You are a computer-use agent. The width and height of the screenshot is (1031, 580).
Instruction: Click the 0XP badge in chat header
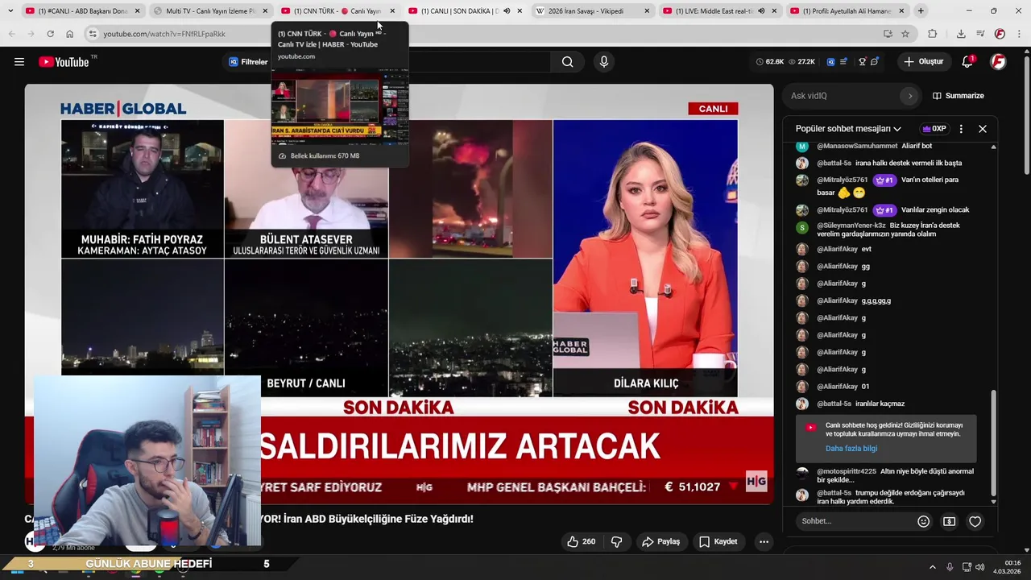(x=934, y=129)
